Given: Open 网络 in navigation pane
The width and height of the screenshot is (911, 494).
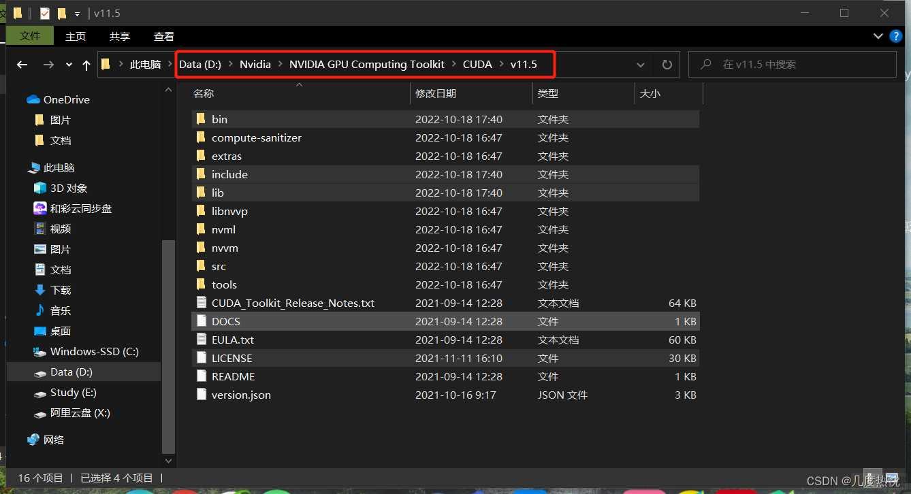Looking at the screenshot, I should [x=46, y=440].
